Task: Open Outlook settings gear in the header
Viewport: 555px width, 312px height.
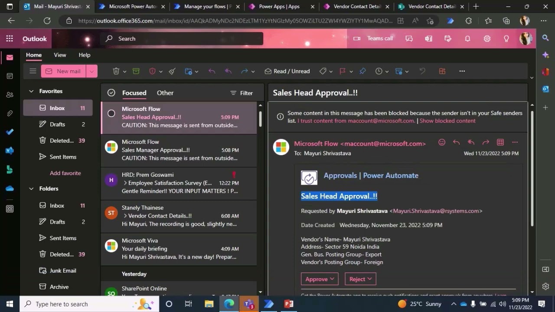Action: 487,39
